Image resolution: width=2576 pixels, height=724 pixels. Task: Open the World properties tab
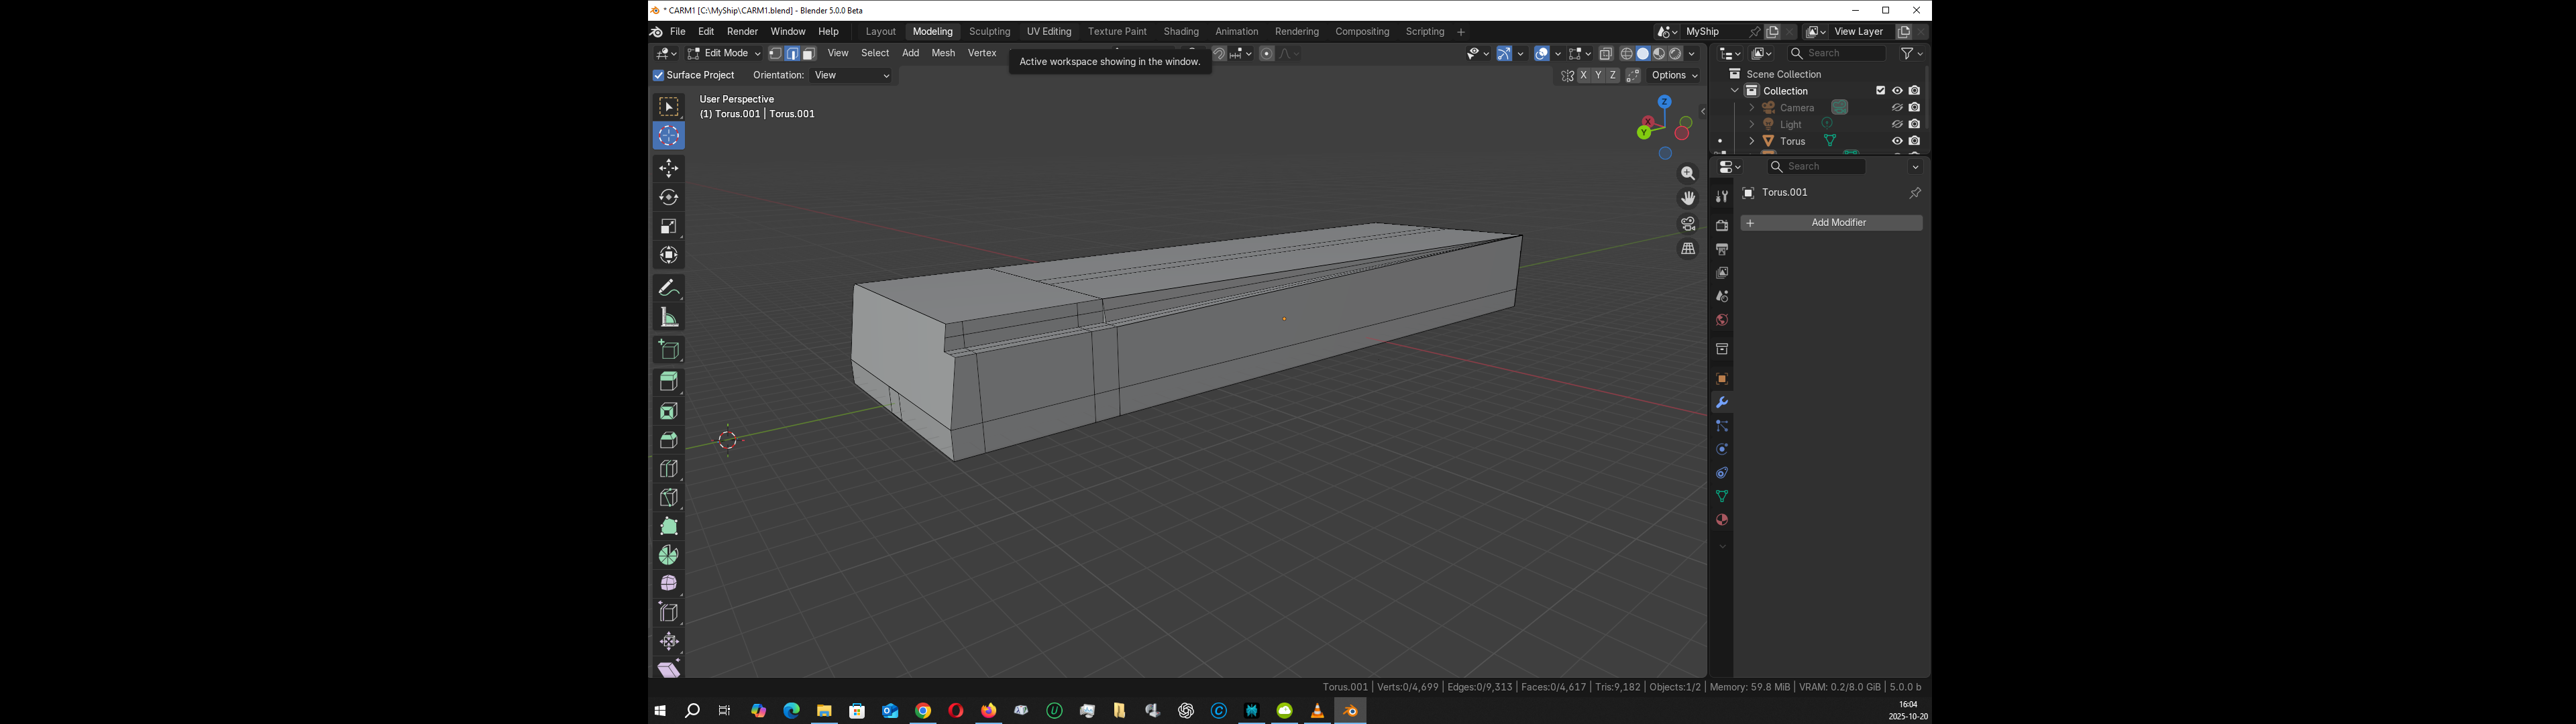(x=1721, y=320)
